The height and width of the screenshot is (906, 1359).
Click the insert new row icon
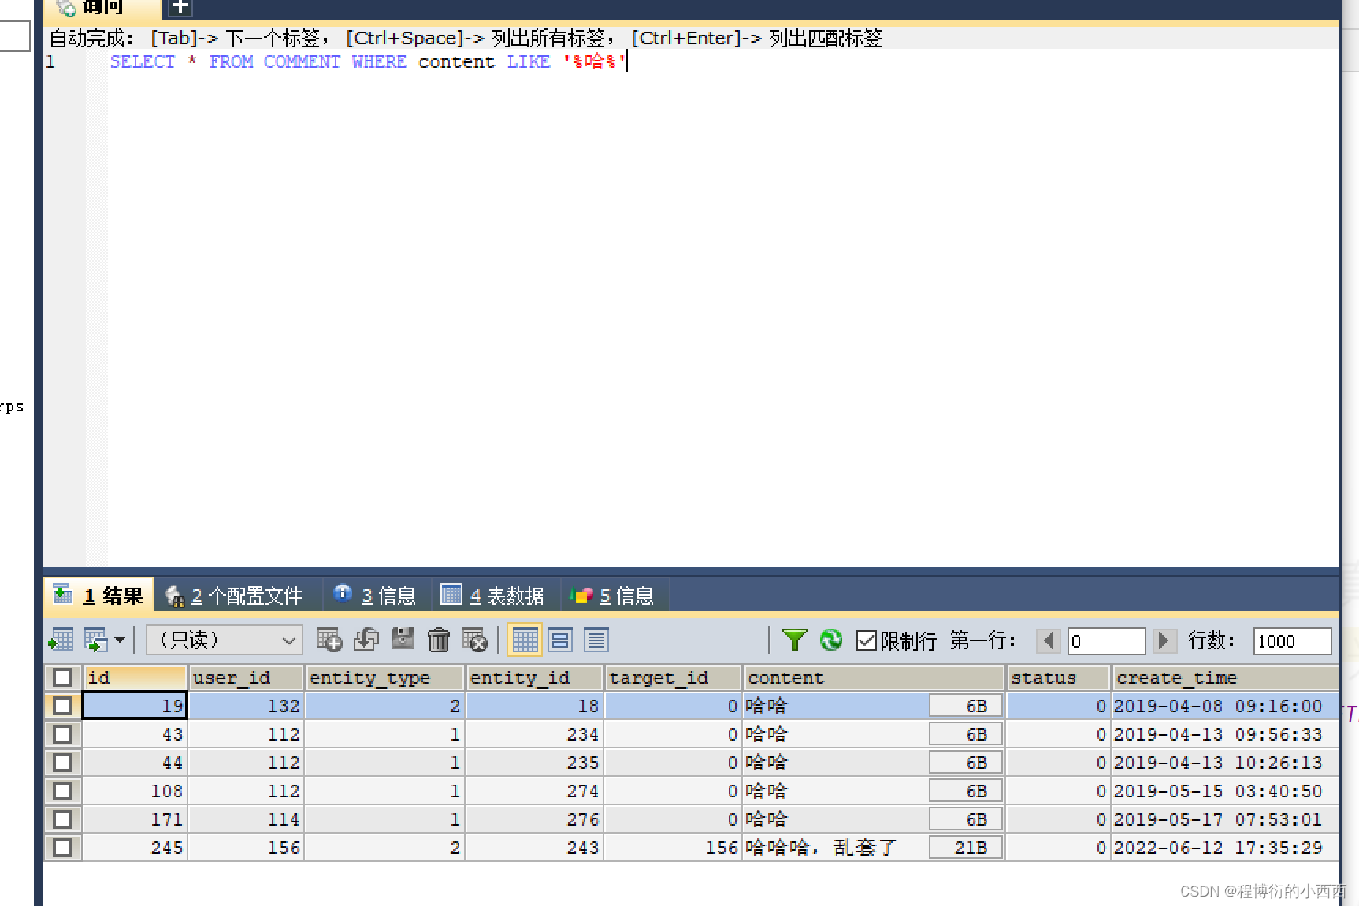click(329, 640)
